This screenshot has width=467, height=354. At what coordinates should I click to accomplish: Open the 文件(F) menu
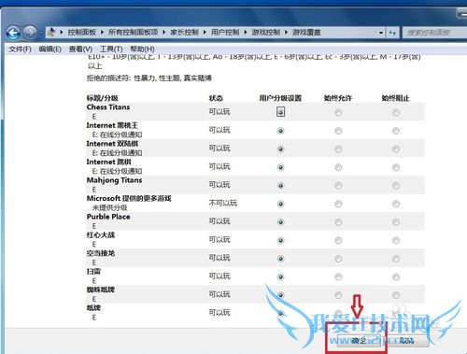point(21,50)
